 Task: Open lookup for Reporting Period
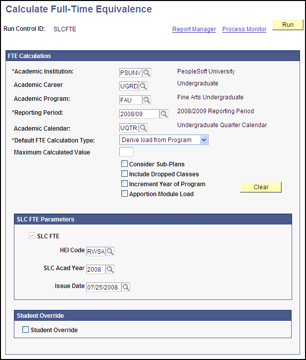pos(164,114)
